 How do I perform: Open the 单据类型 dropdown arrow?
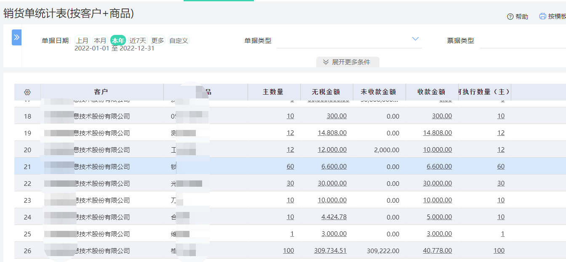point(415,39)
